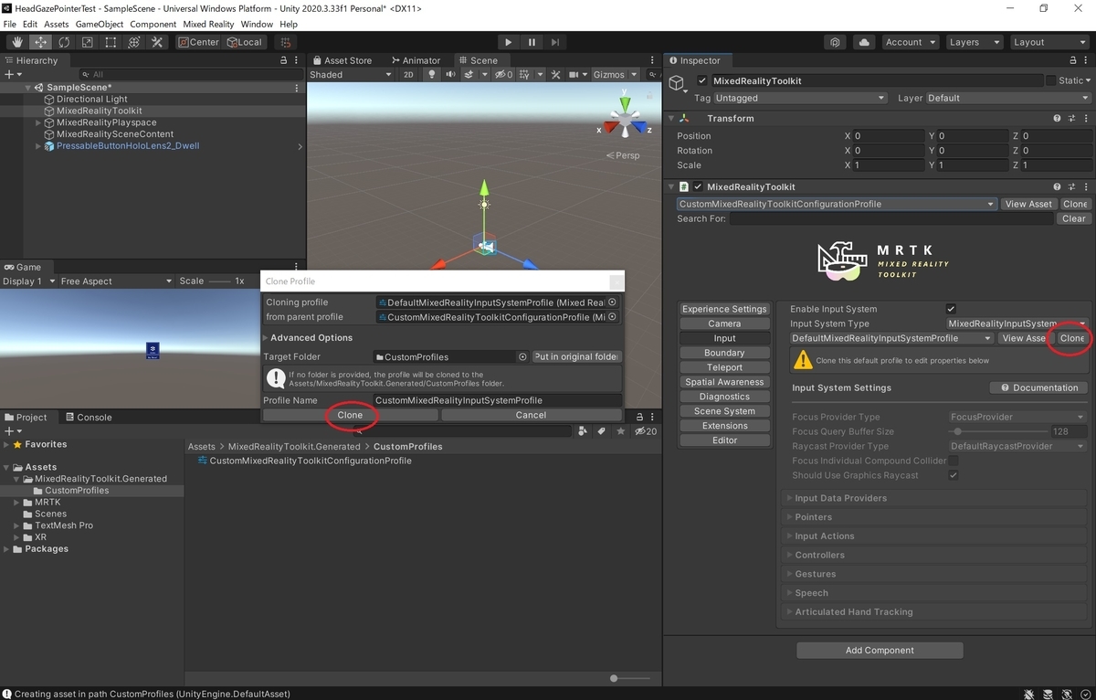Viewport: 1096px width, 700px height.
Task: Open cloud services icon in toolbar
Action: point(864,42)
